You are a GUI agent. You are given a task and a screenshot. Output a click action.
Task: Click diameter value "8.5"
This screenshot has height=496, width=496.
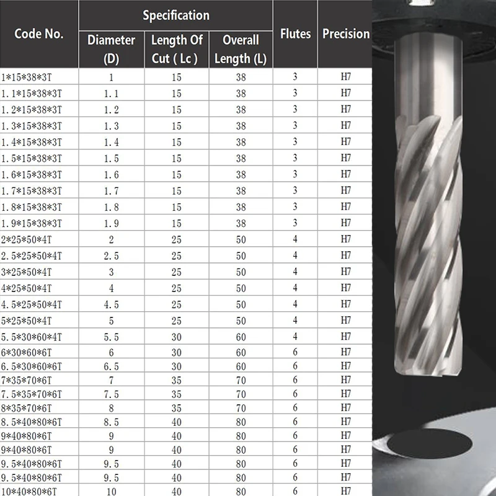(112, 422)
